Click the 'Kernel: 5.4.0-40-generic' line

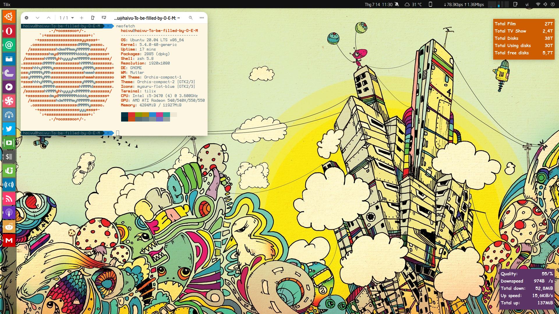pyautogui.click(x=149, y=44)
